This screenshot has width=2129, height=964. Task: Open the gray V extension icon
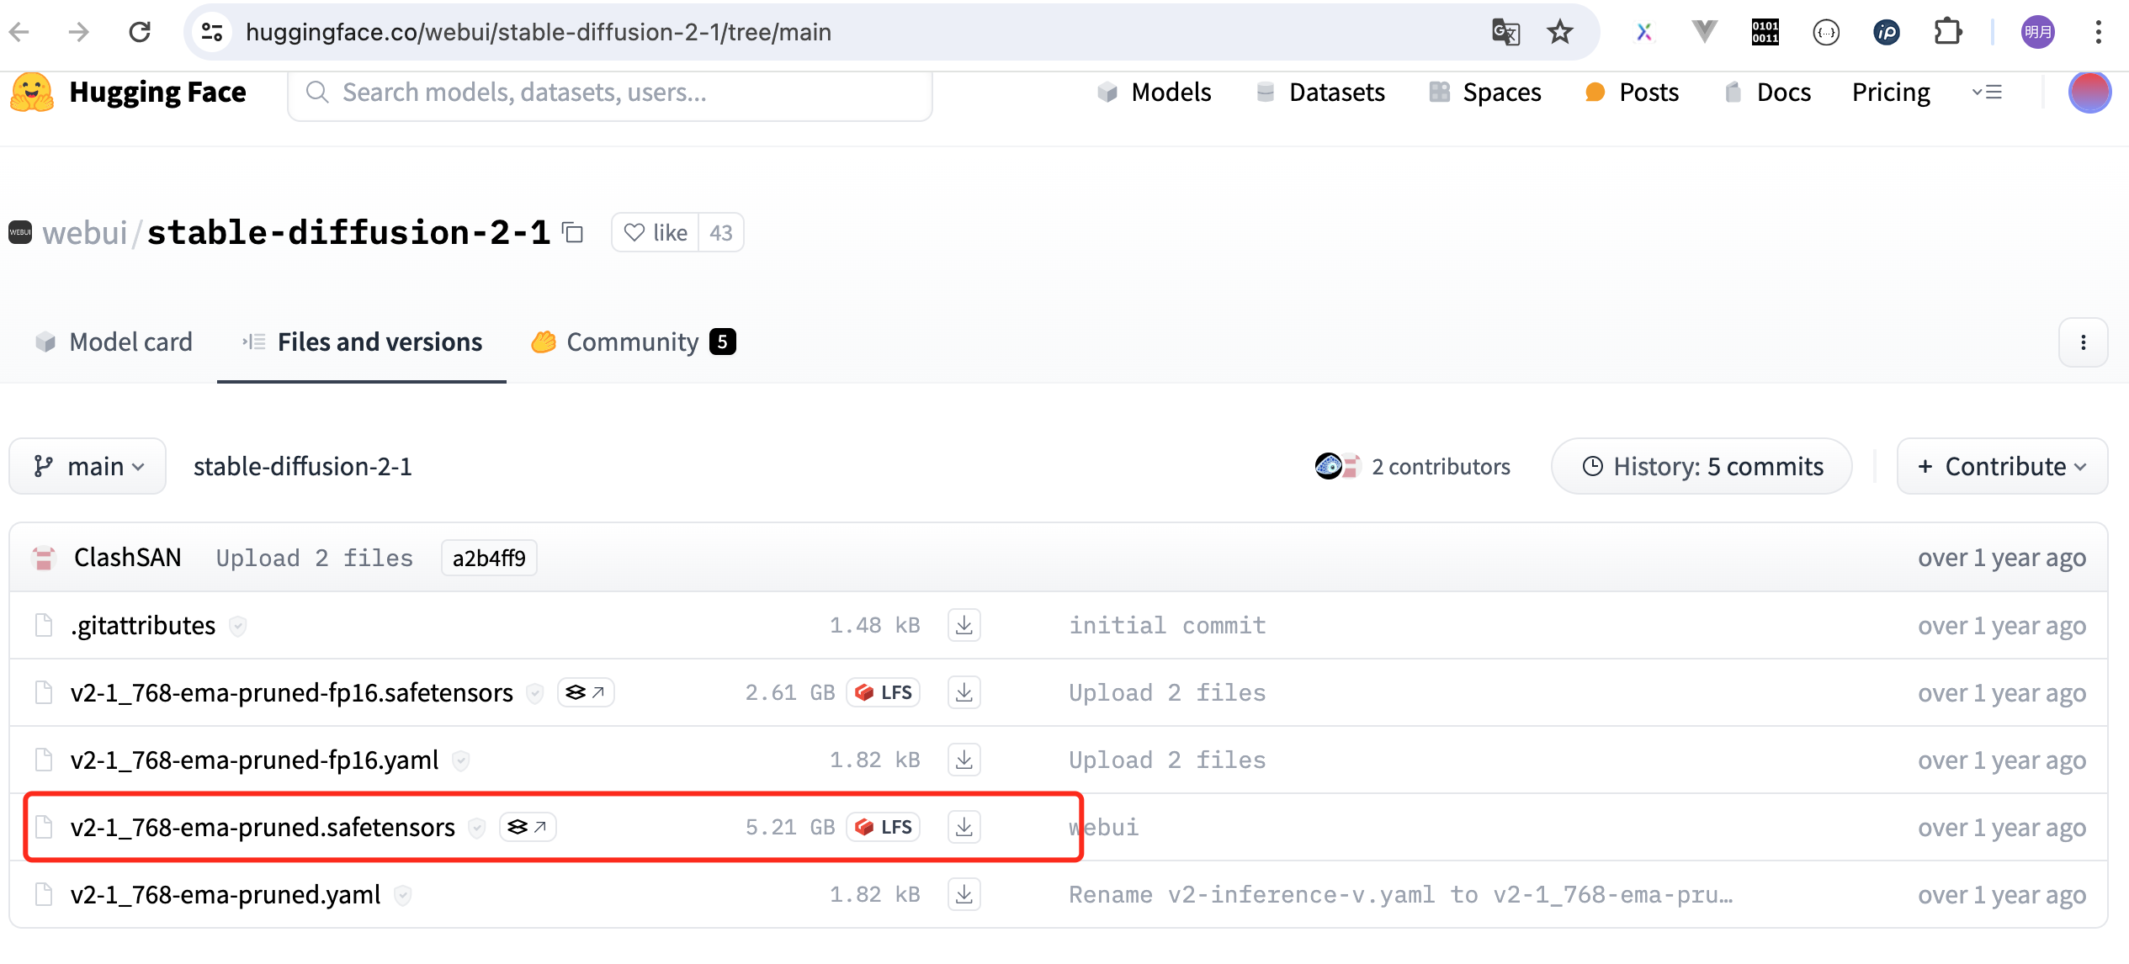tap(1704, 32)
